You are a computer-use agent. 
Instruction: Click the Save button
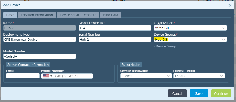(x=199, y=93)
